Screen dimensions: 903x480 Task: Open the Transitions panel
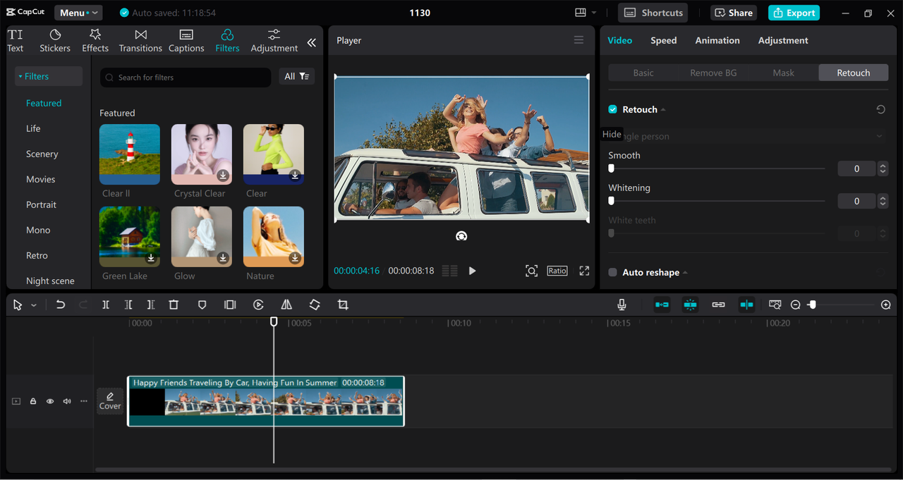[x=140, y=41]
